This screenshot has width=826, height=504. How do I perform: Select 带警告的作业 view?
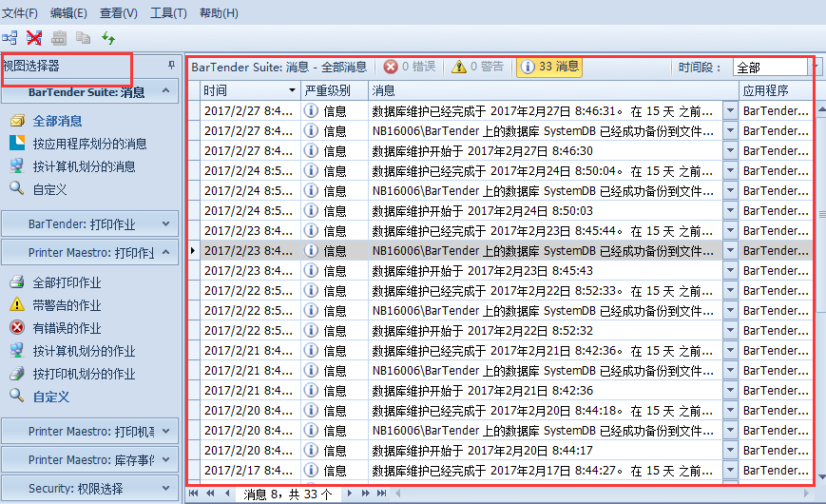tap(67, 305)
